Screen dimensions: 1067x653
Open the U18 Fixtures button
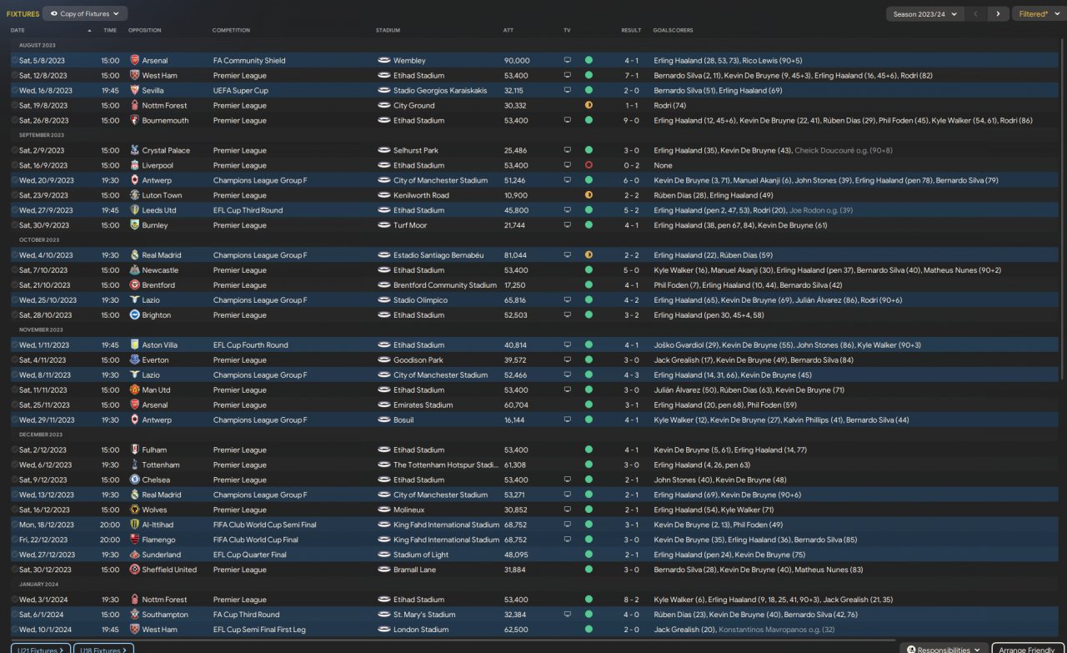pos(105,649)
